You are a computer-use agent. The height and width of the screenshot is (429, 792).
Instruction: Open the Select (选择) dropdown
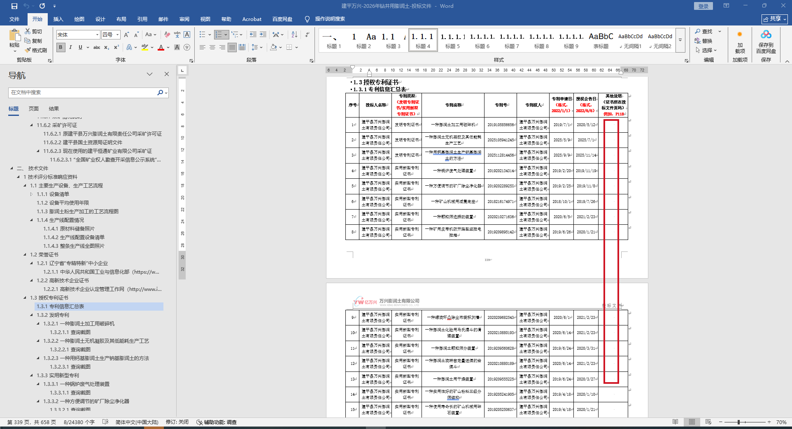click(706, 50)
